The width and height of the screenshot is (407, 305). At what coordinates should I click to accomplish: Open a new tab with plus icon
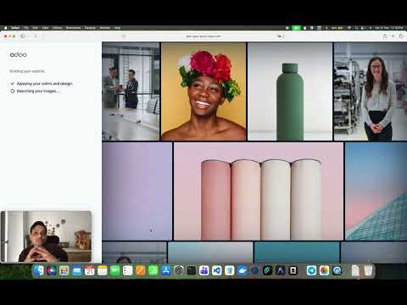coord(393,36)
